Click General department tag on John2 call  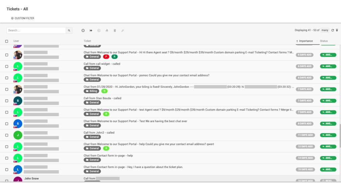(x=92, y=137)
